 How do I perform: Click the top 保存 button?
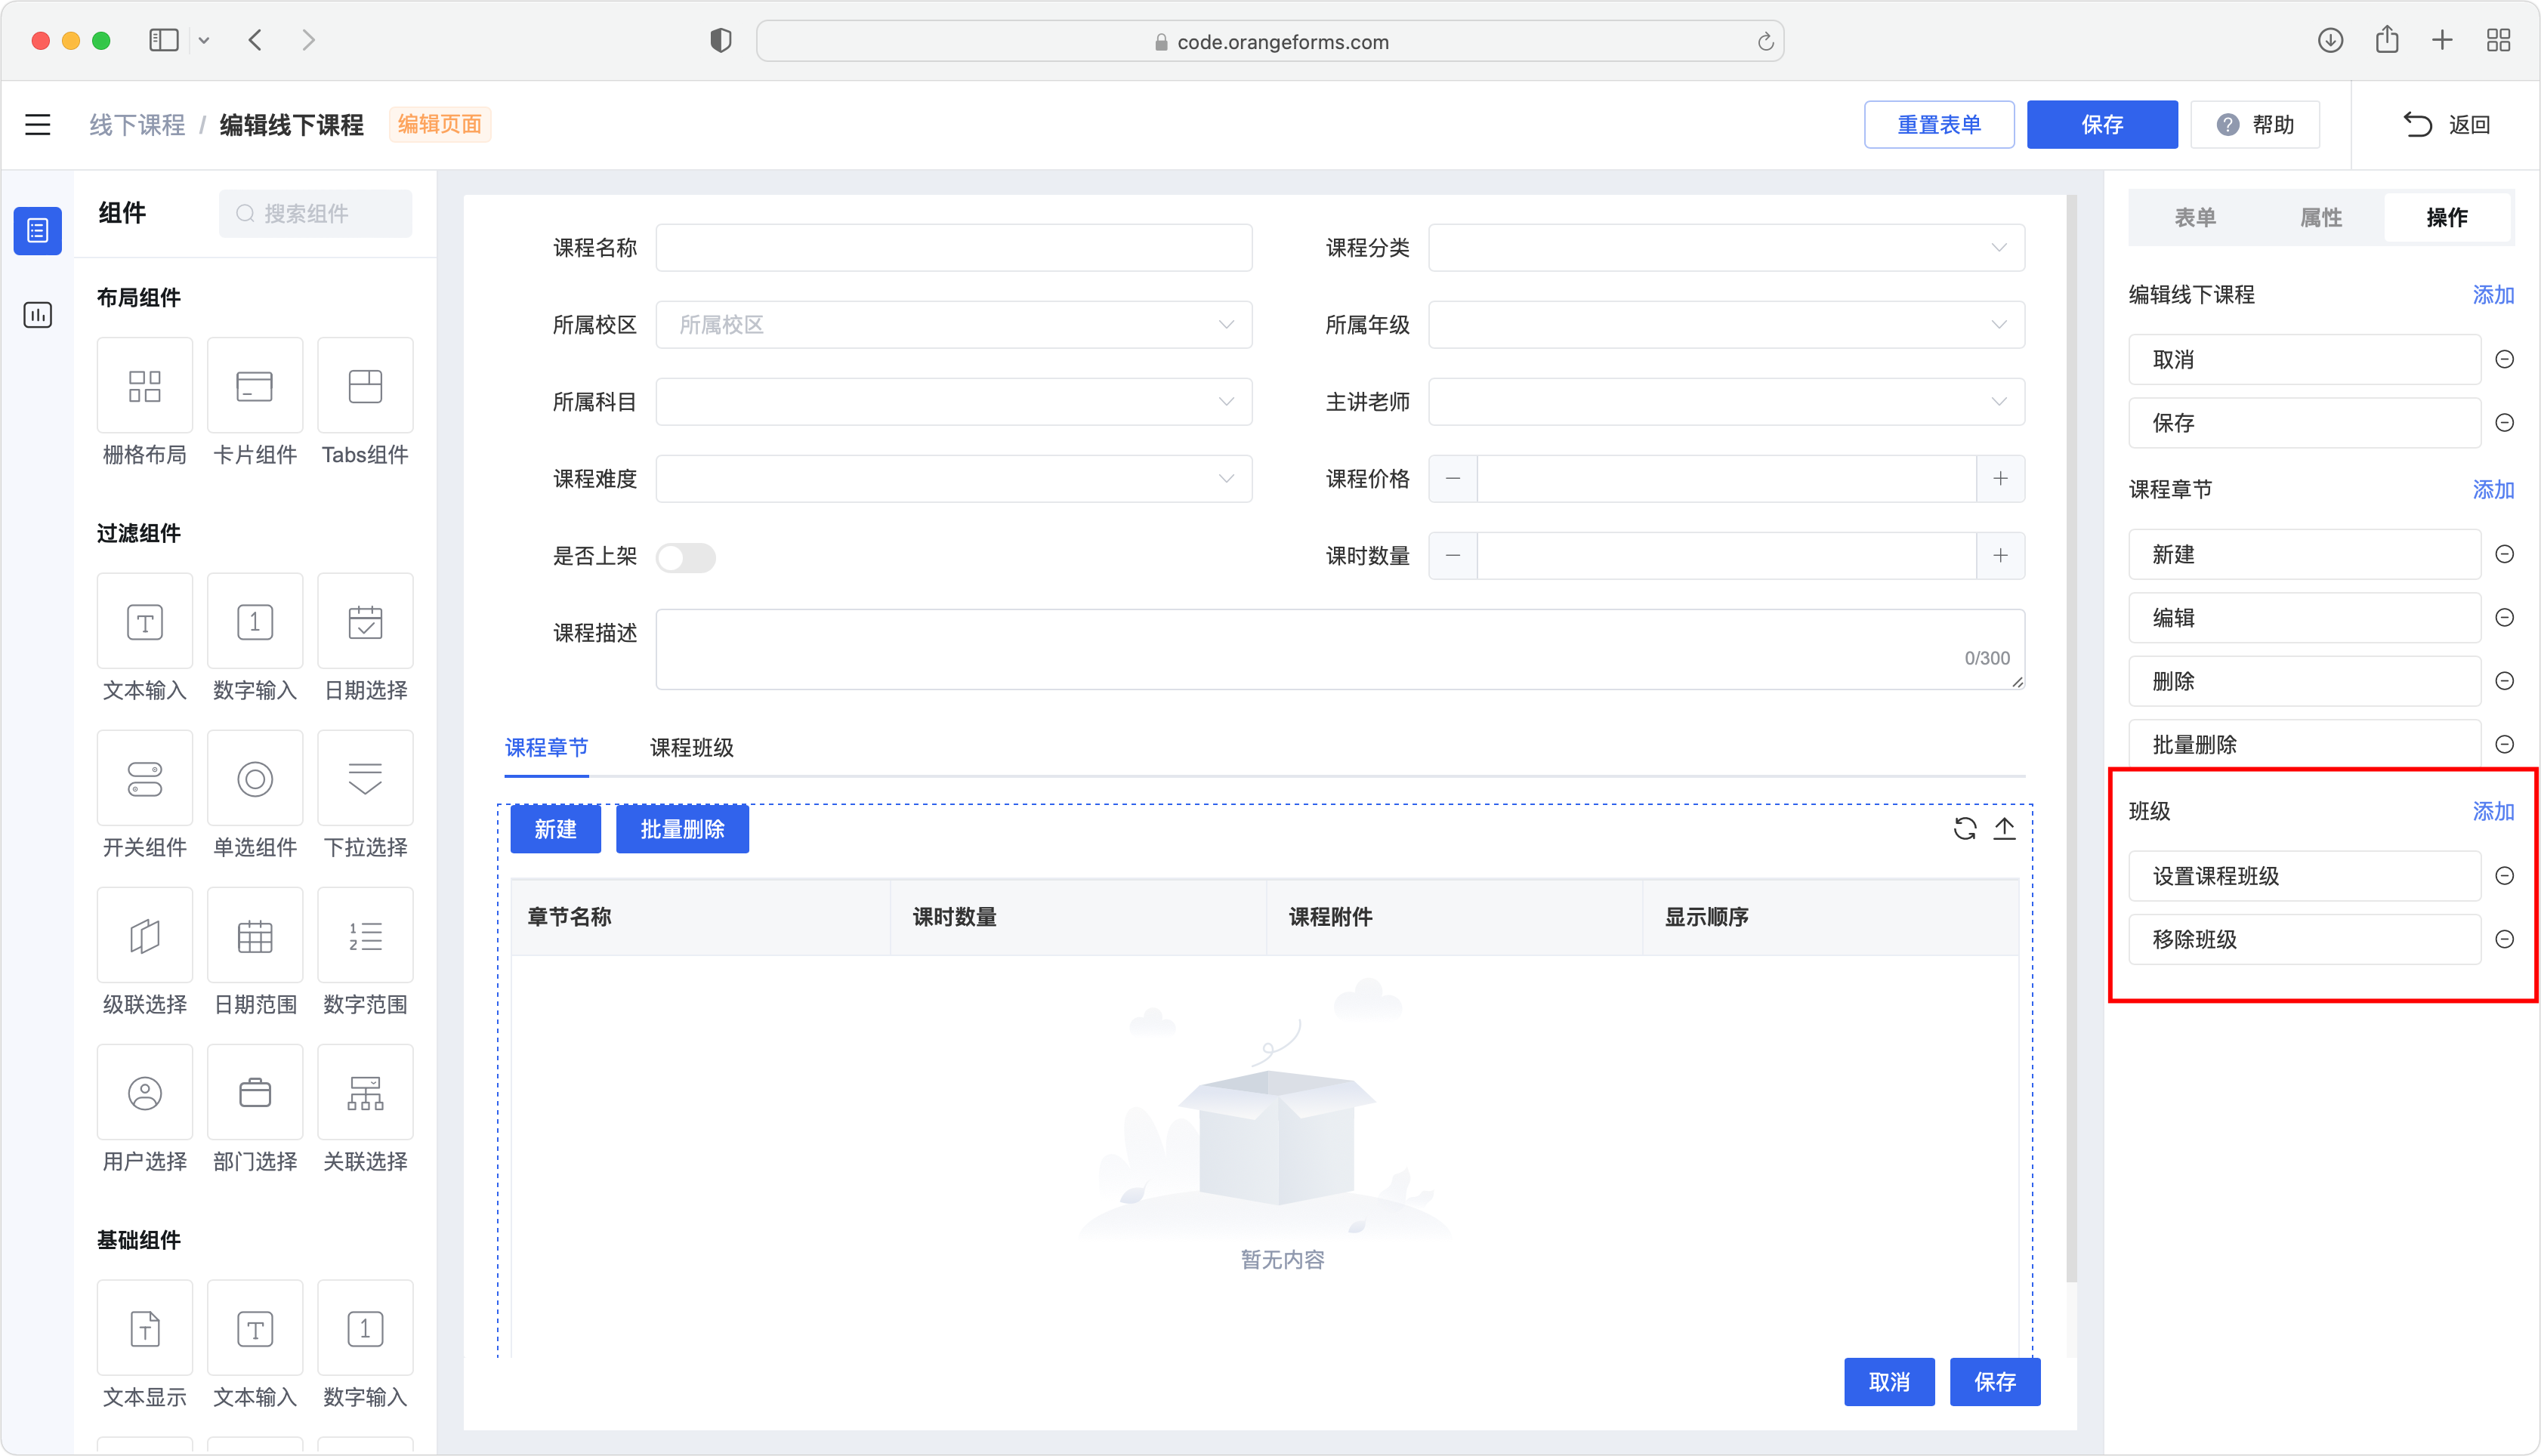(2102, 125)
